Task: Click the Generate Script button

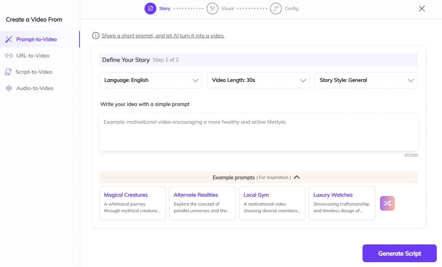Action: (399, 253)
